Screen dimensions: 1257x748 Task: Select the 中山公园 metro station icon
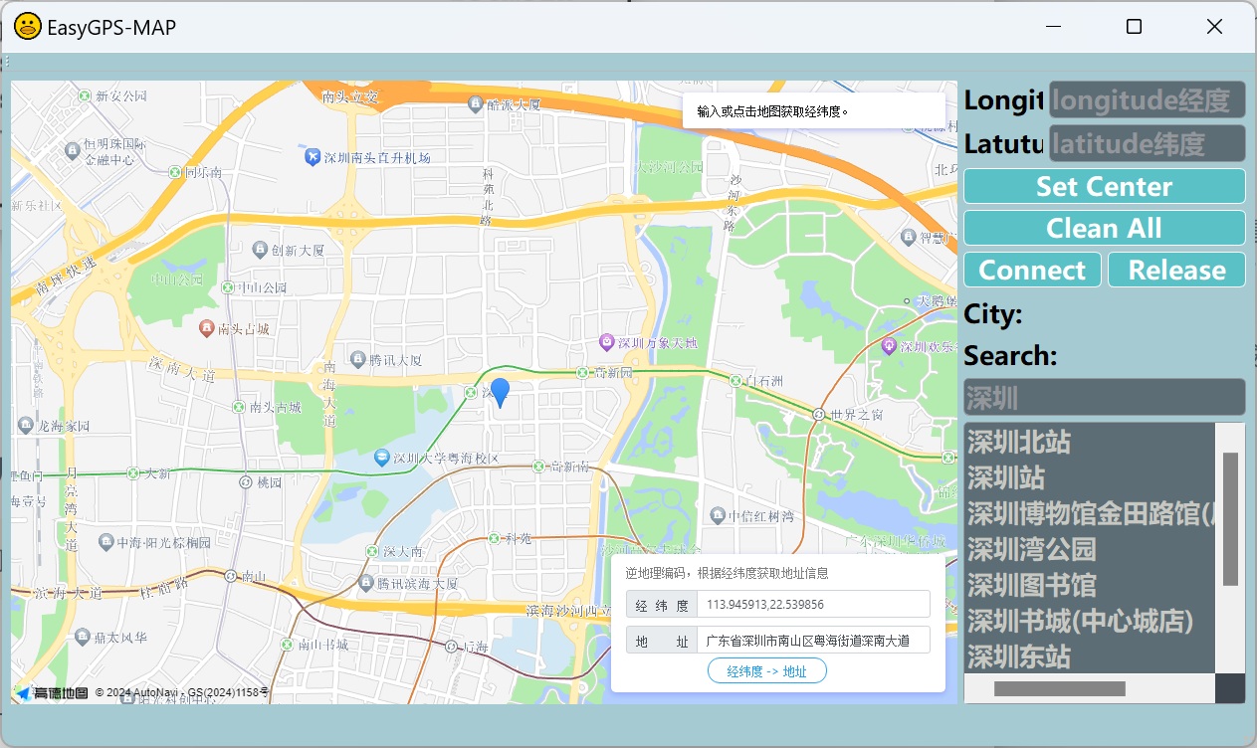click(x=228, y=287)
